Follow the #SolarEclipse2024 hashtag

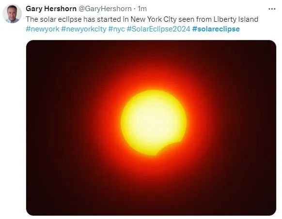coord(158,29)
